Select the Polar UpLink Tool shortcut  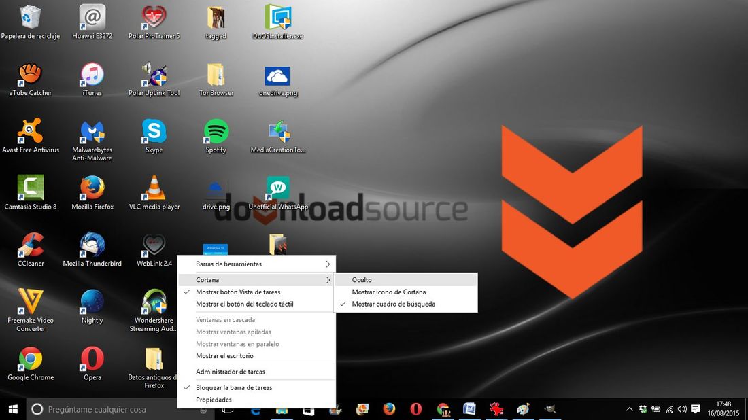click(154, 79)
